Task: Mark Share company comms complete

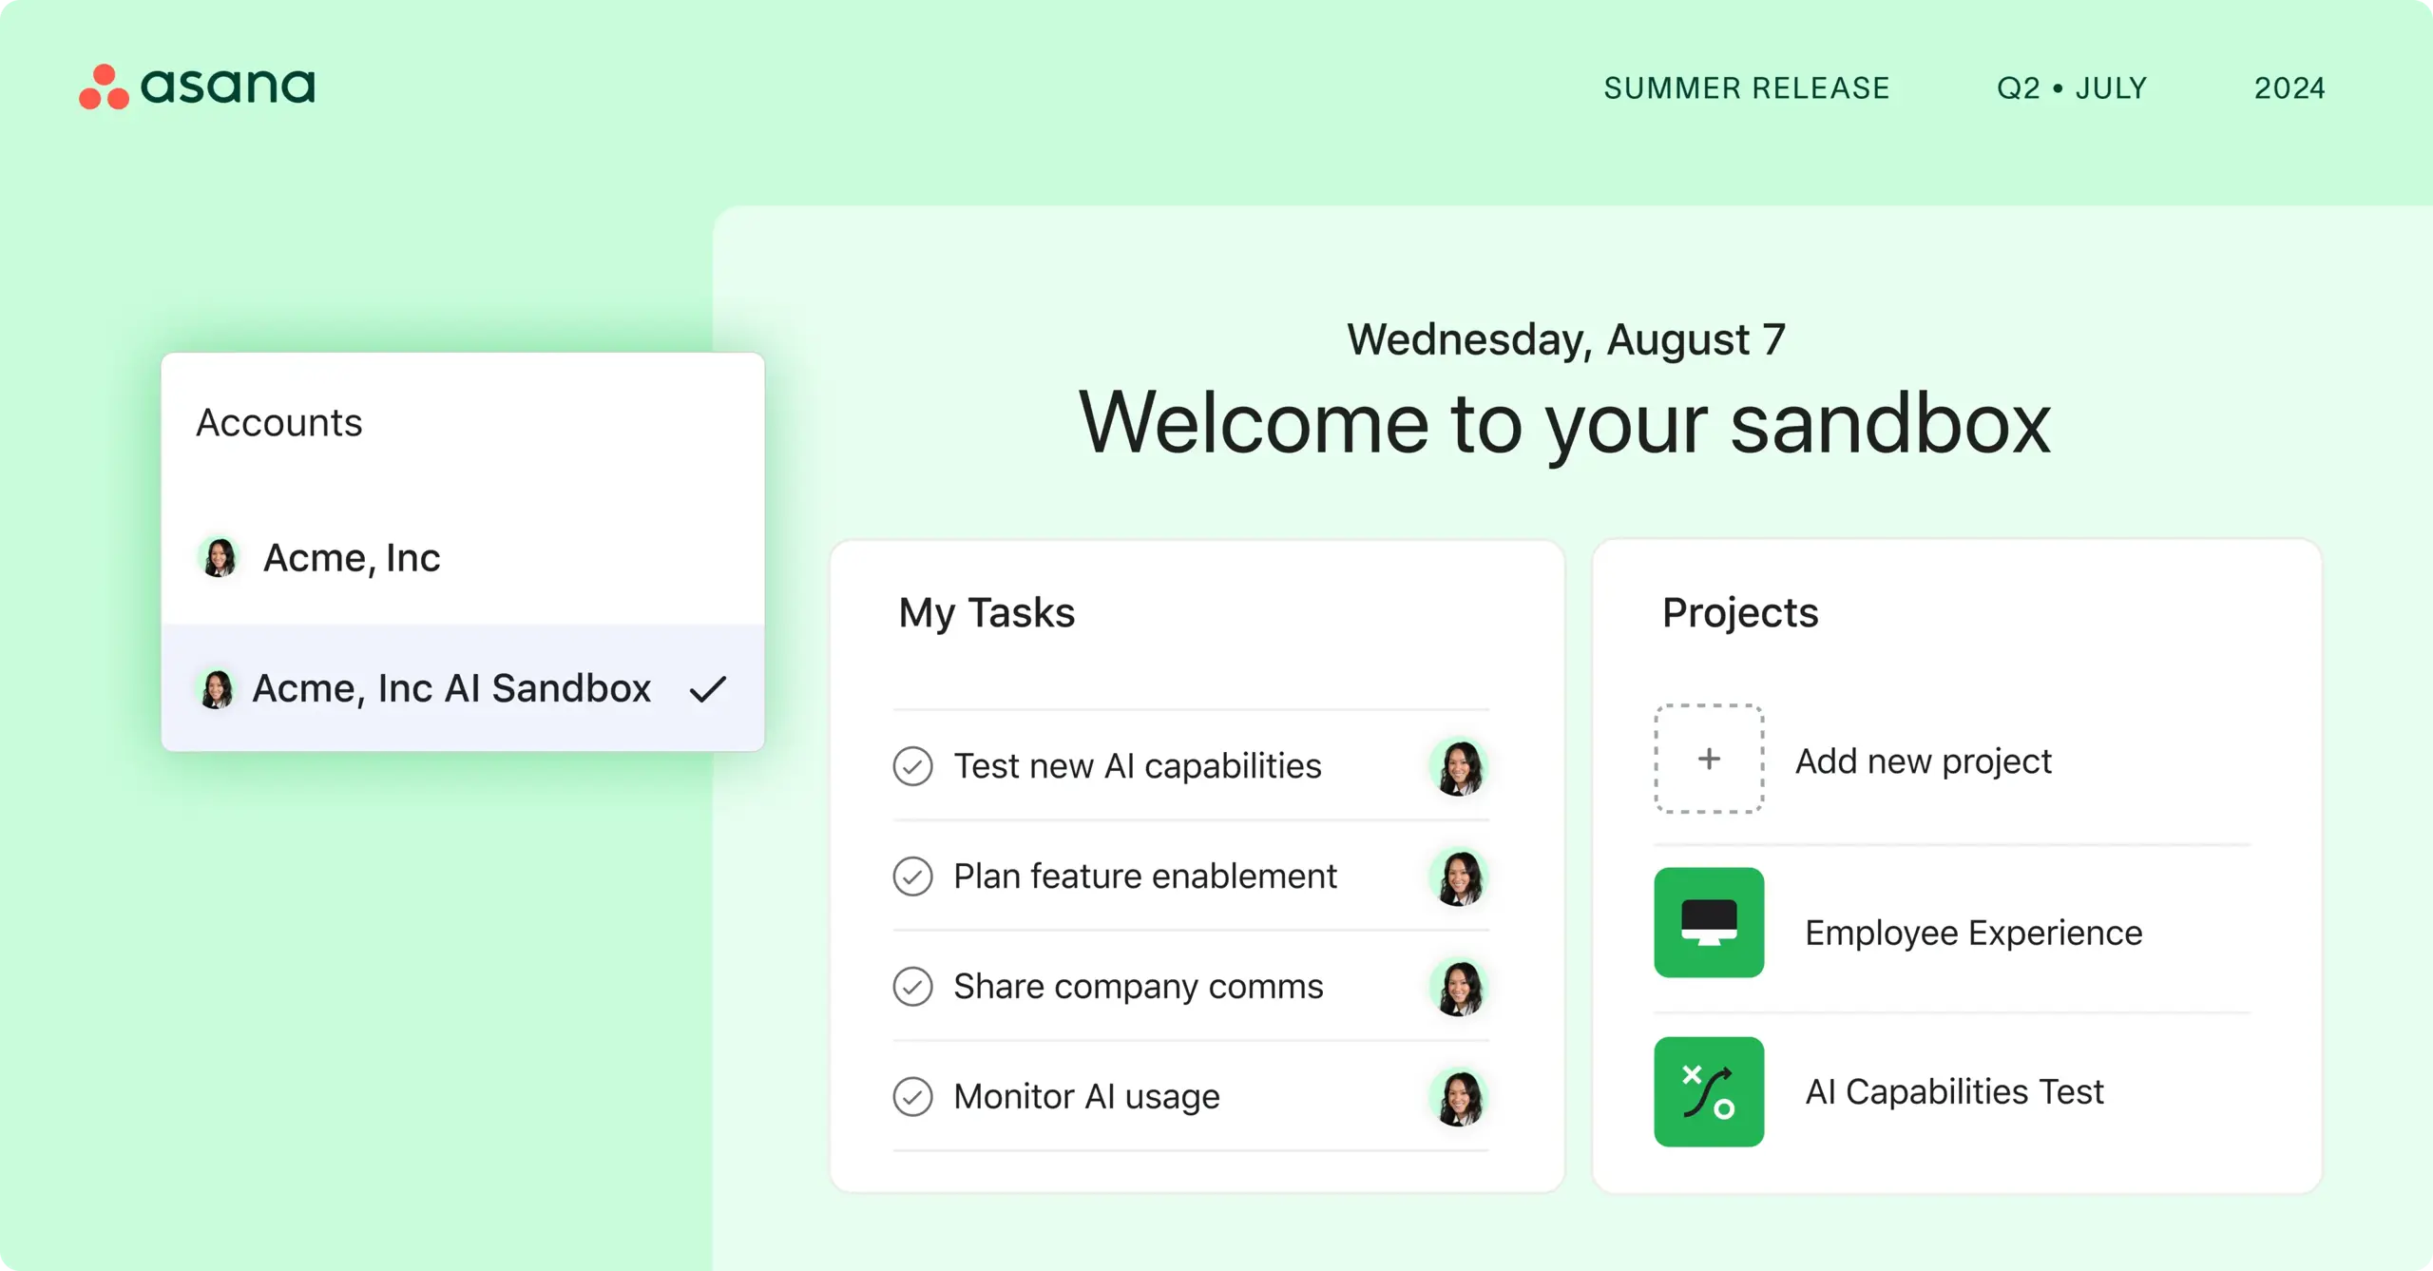Action: click(x=912, y=986)
